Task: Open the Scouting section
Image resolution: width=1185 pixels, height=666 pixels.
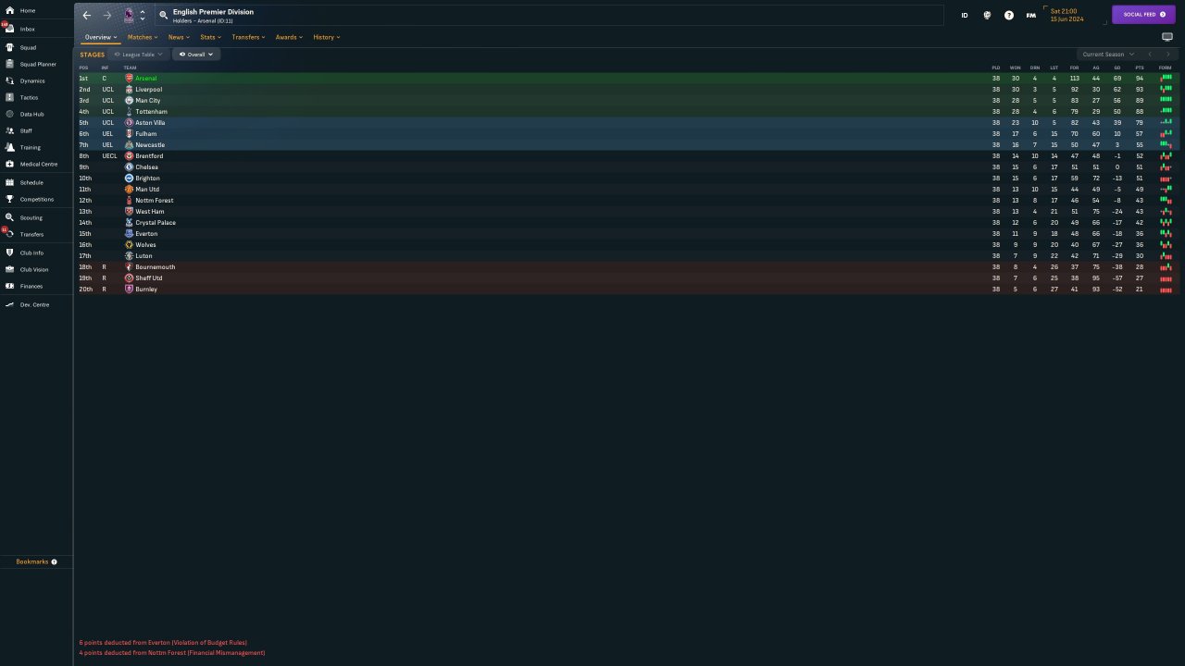Action: coord(31,218)
